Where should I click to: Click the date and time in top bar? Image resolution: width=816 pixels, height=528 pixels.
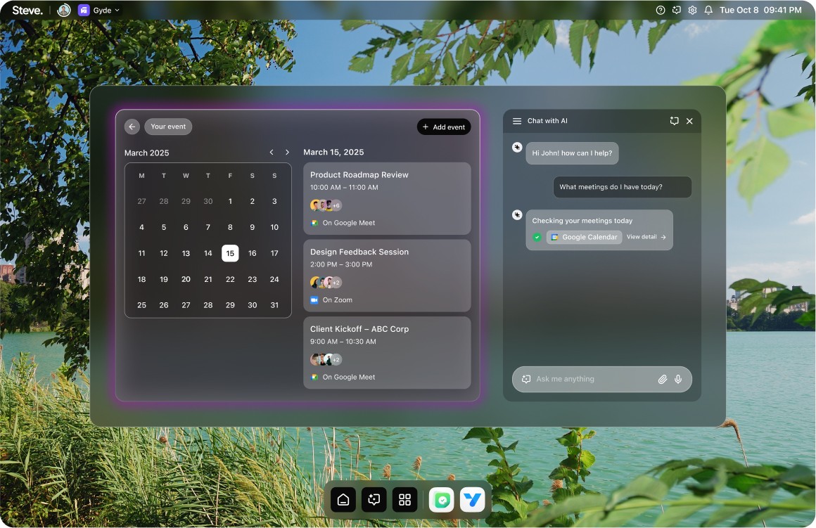click(760, 10)
